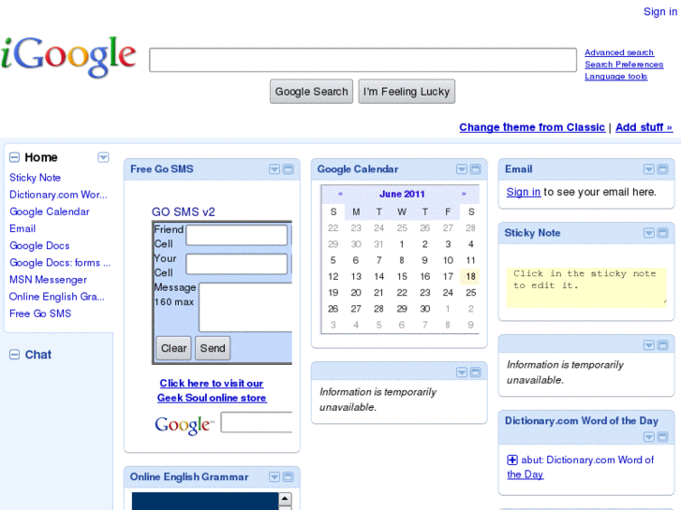Viewport: 681px width, 510px height.
Task: Open the Dictionary.com Word of the Day dropdown
Action: coord(649,437)
